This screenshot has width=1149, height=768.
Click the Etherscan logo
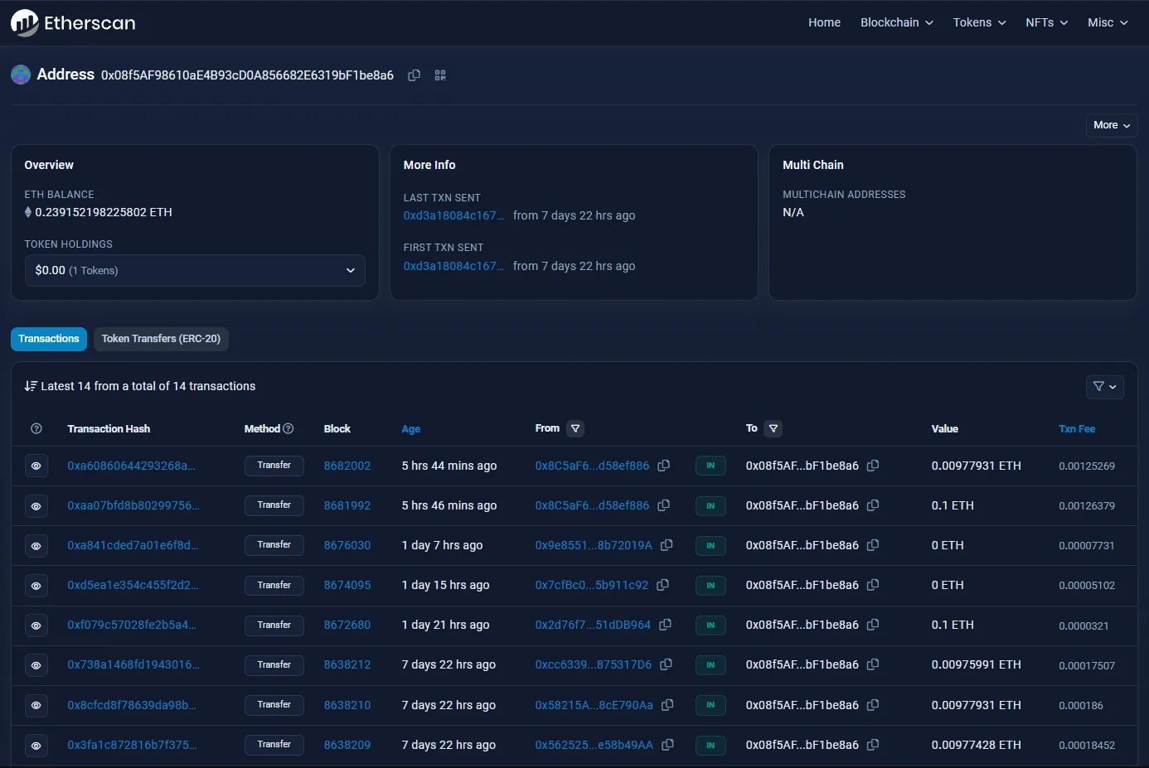coord(73,22)
